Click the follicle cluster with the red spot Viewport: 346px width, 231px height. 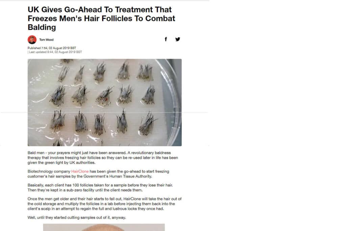coord(104,96)
